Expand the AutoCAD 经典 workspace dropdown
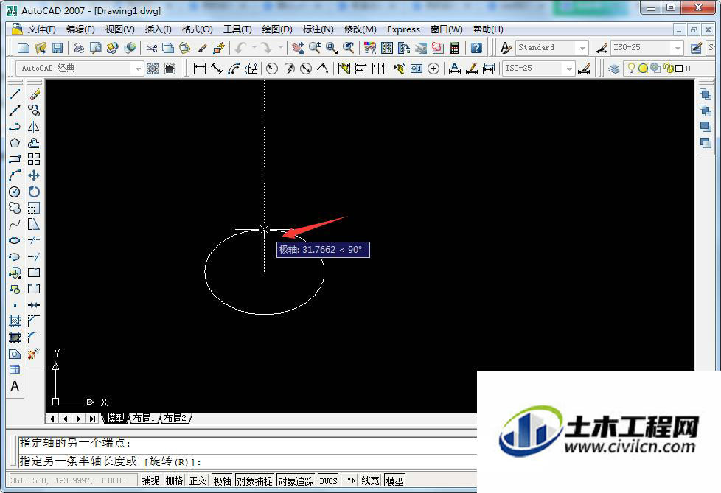 pyautogui.click(x=137, y=69)
